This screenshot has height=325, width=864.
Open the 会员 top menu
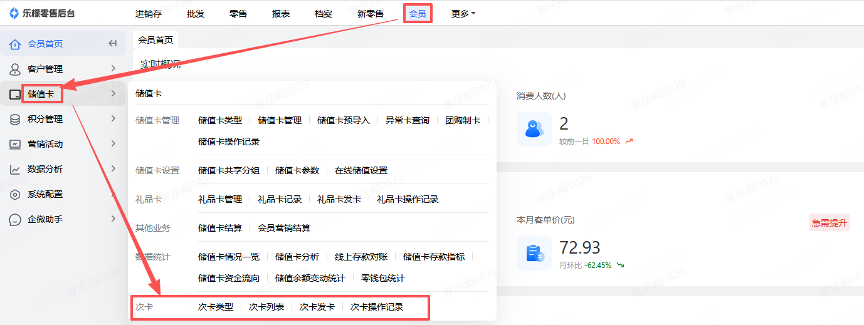click(418, 13)
